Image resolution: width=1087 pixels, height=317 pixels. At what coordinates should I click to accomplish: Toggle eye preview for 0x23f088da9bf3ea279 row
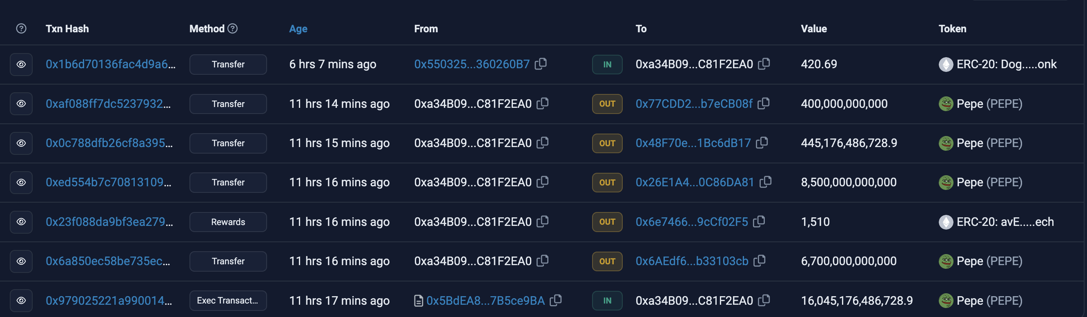(21, 221)
